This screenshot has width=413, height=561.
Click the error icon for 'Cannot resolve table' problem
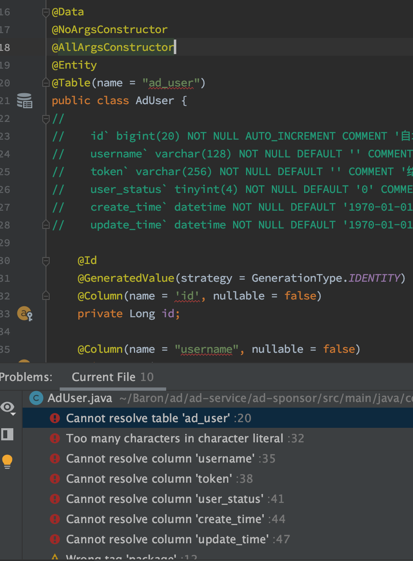pos(55,418)
